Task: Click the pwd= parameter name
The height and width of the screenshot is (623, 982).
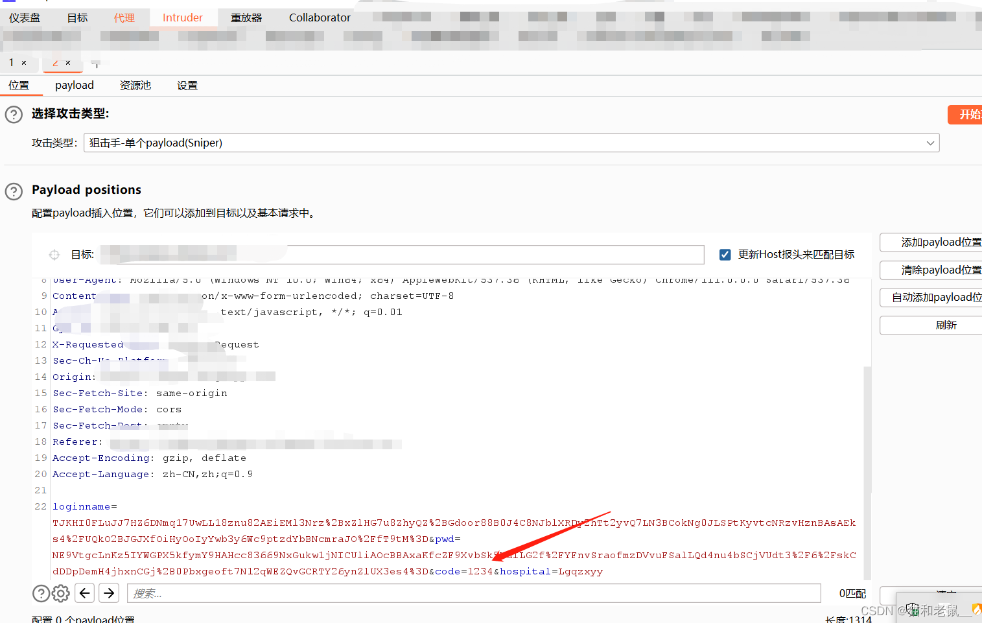Action: click(x=448, y=539)
